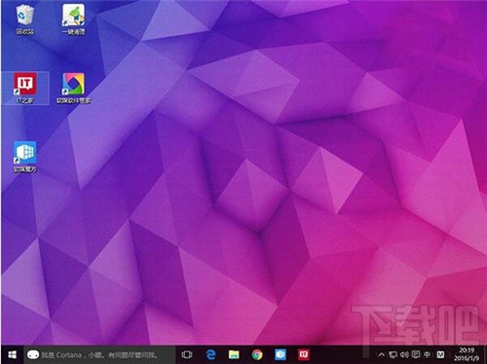Select the red IT之家 desktop shortcut
Image resolution: width=487 pixels, height=364 pixels.
(25, 88)
